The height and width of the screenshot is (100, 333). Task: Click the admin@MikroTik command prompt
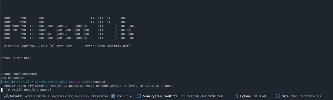pos(15,82)
